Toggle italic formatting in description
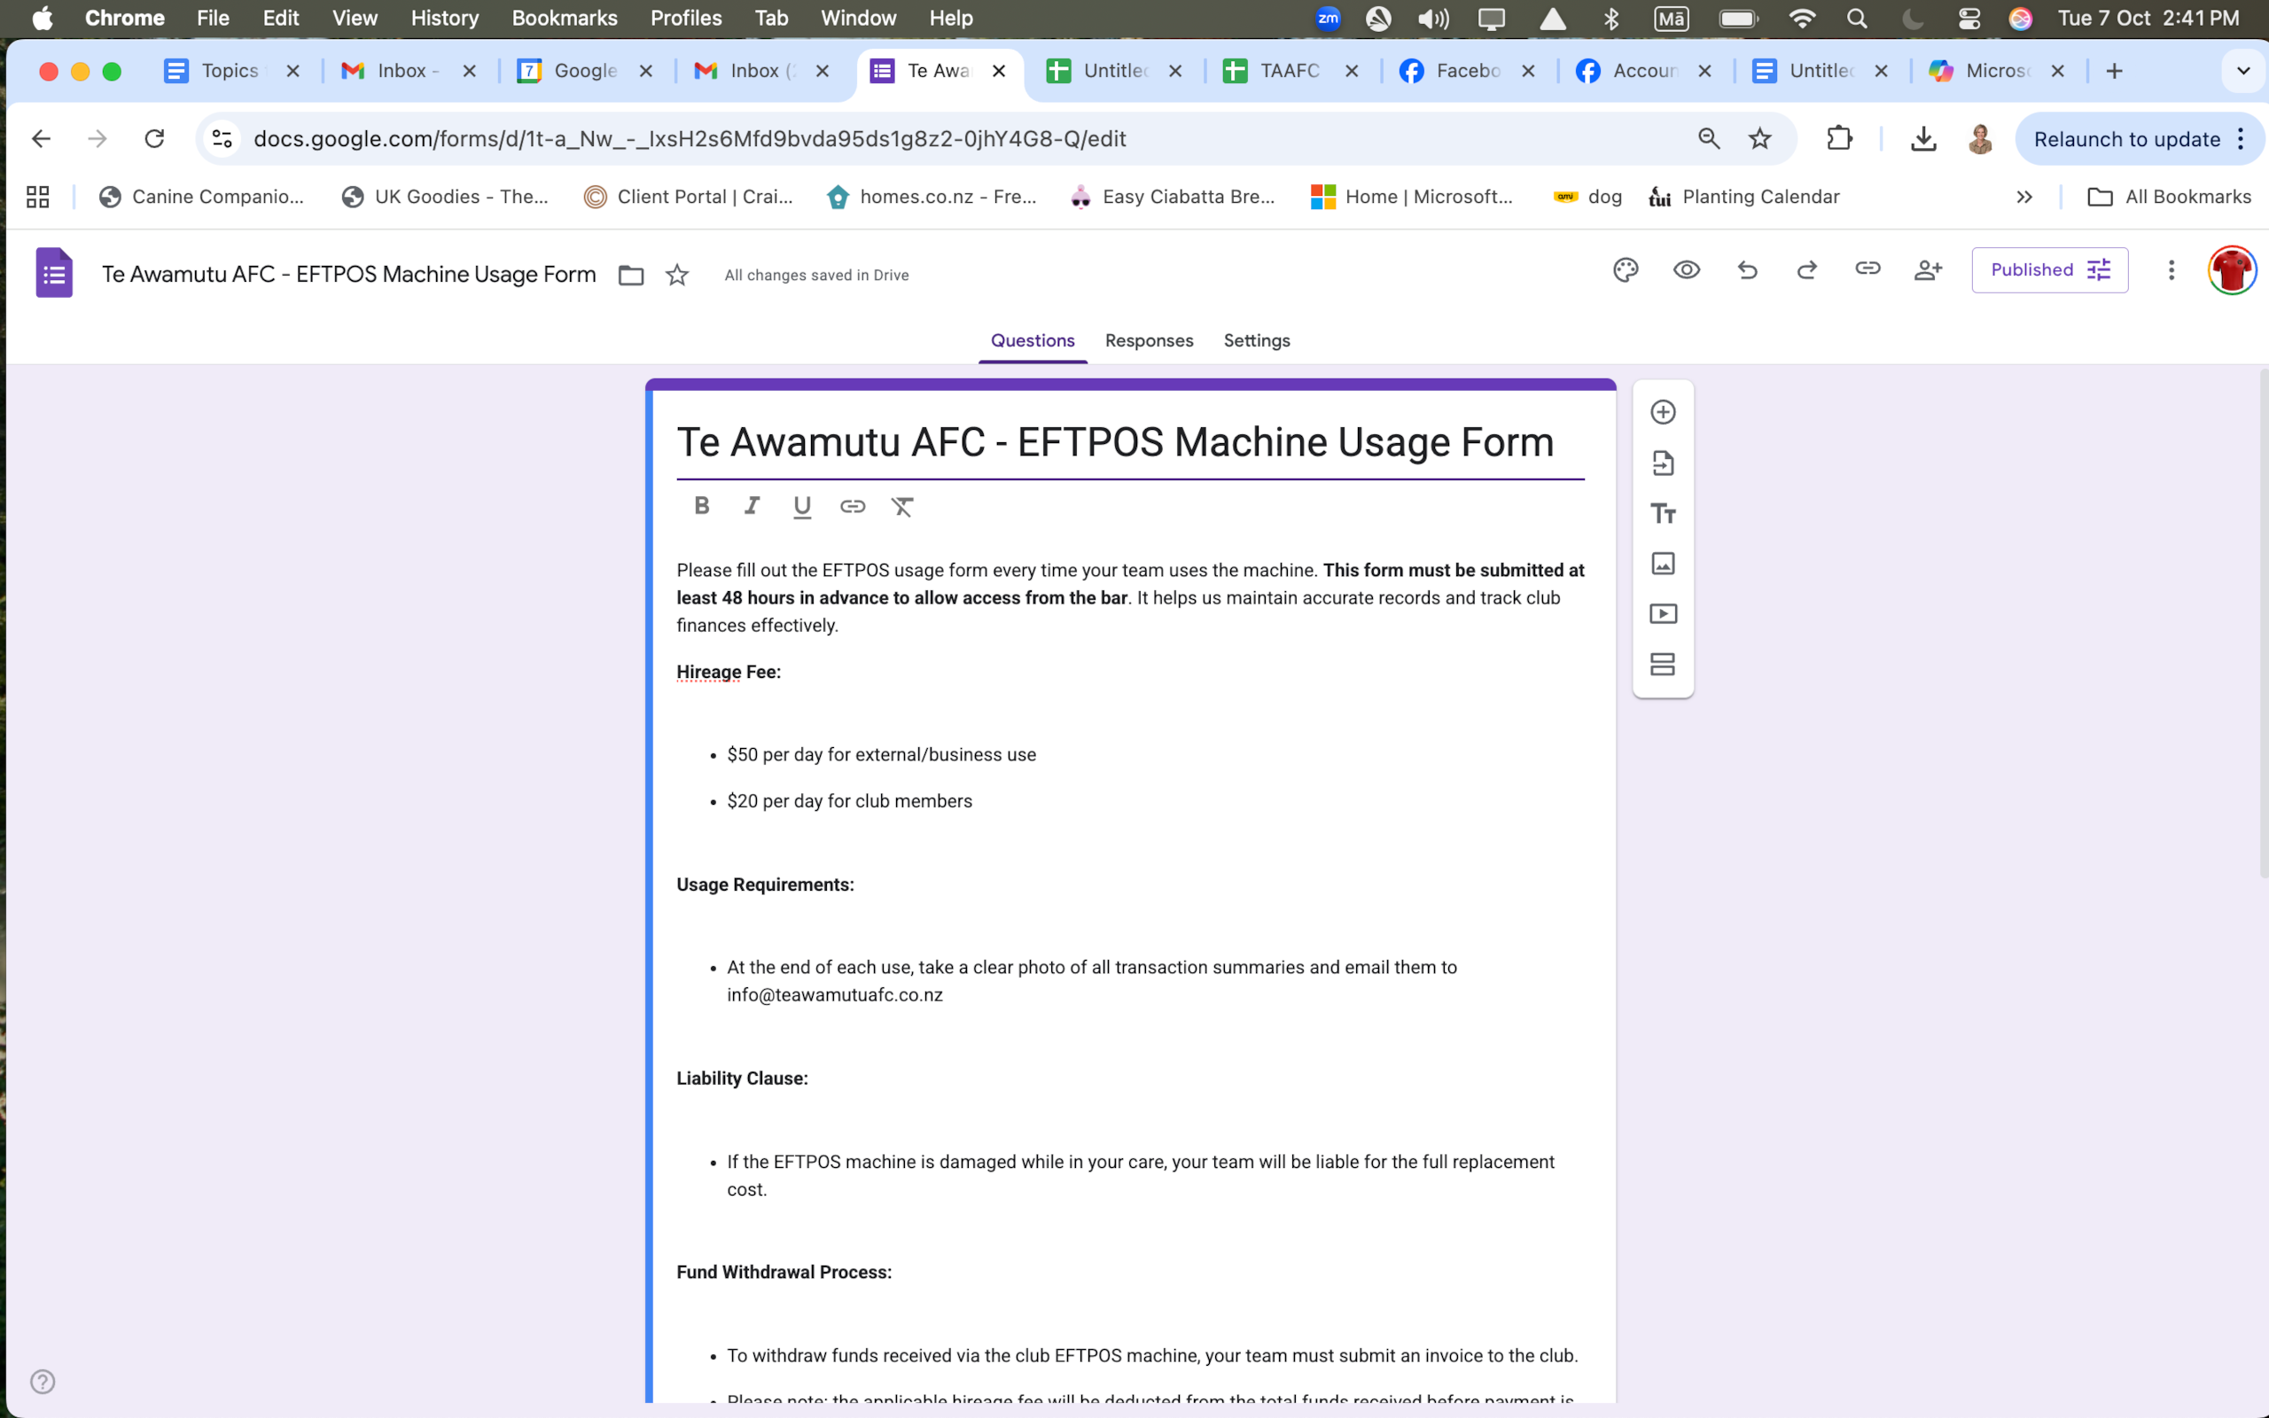The width and height of the screenshot is (2269, 1418). coord(751,506)
